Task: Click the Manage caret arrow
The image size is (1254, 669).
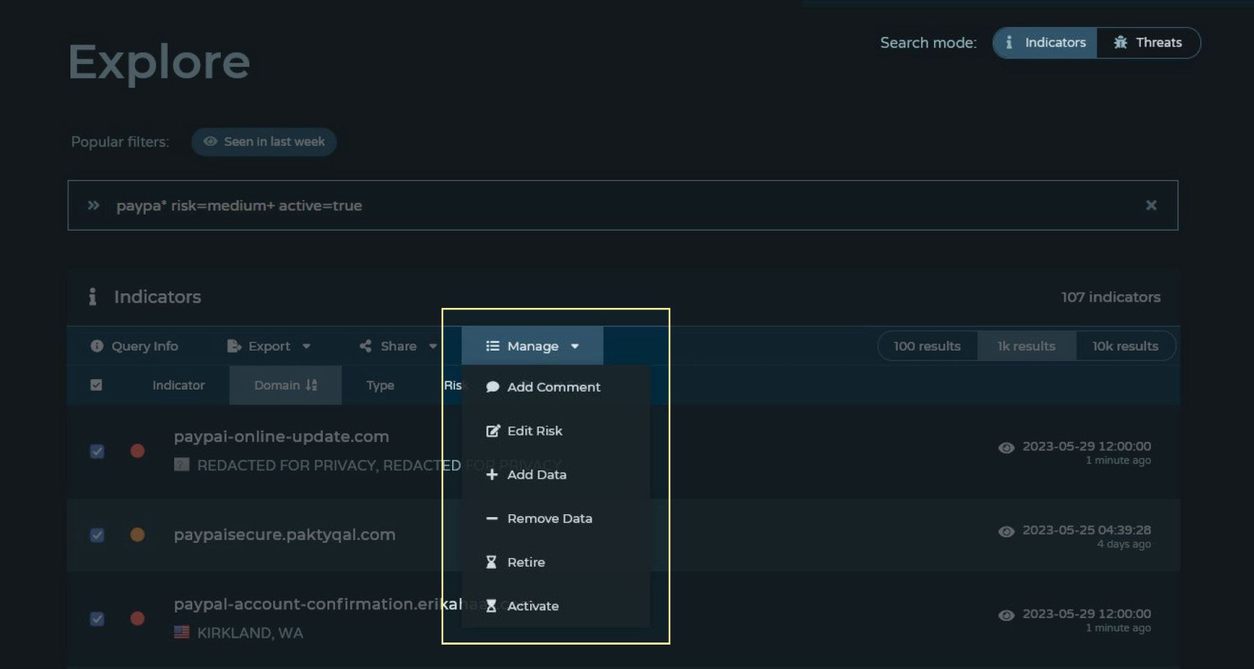Action: pos(575,346)
